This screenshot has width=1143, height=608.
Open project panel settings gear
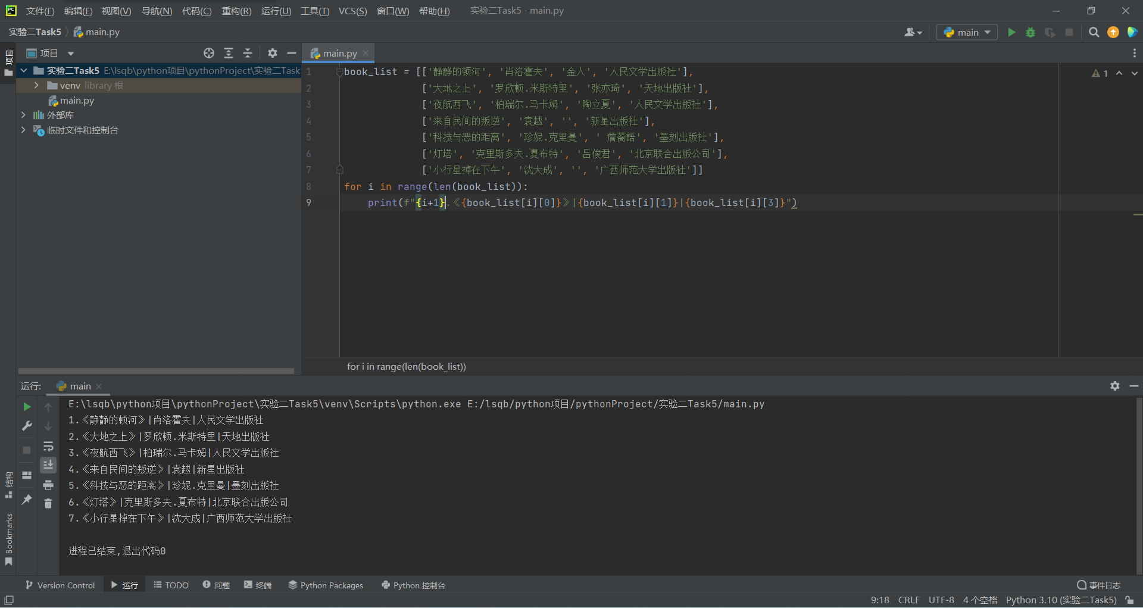272,53
